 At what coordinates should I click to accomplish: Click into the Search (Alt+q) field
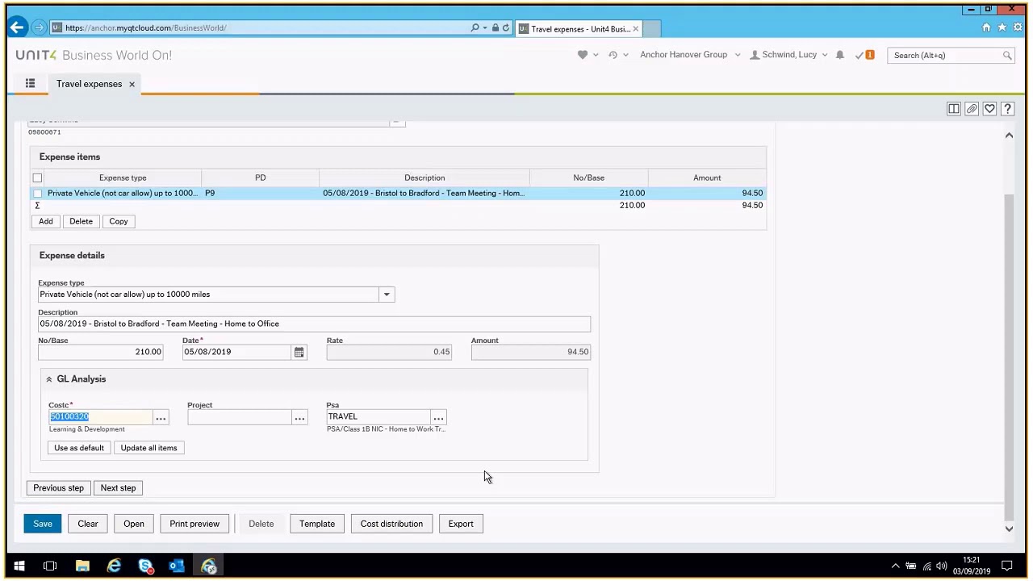pyautogui.click(x=944, y=55)
